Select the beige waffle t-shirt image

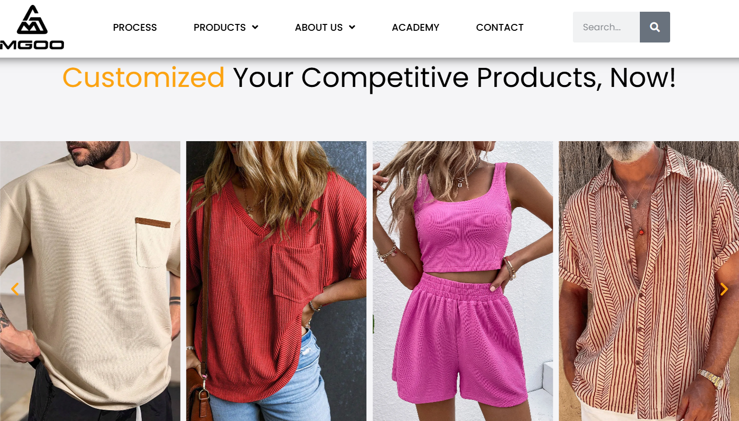90,281
